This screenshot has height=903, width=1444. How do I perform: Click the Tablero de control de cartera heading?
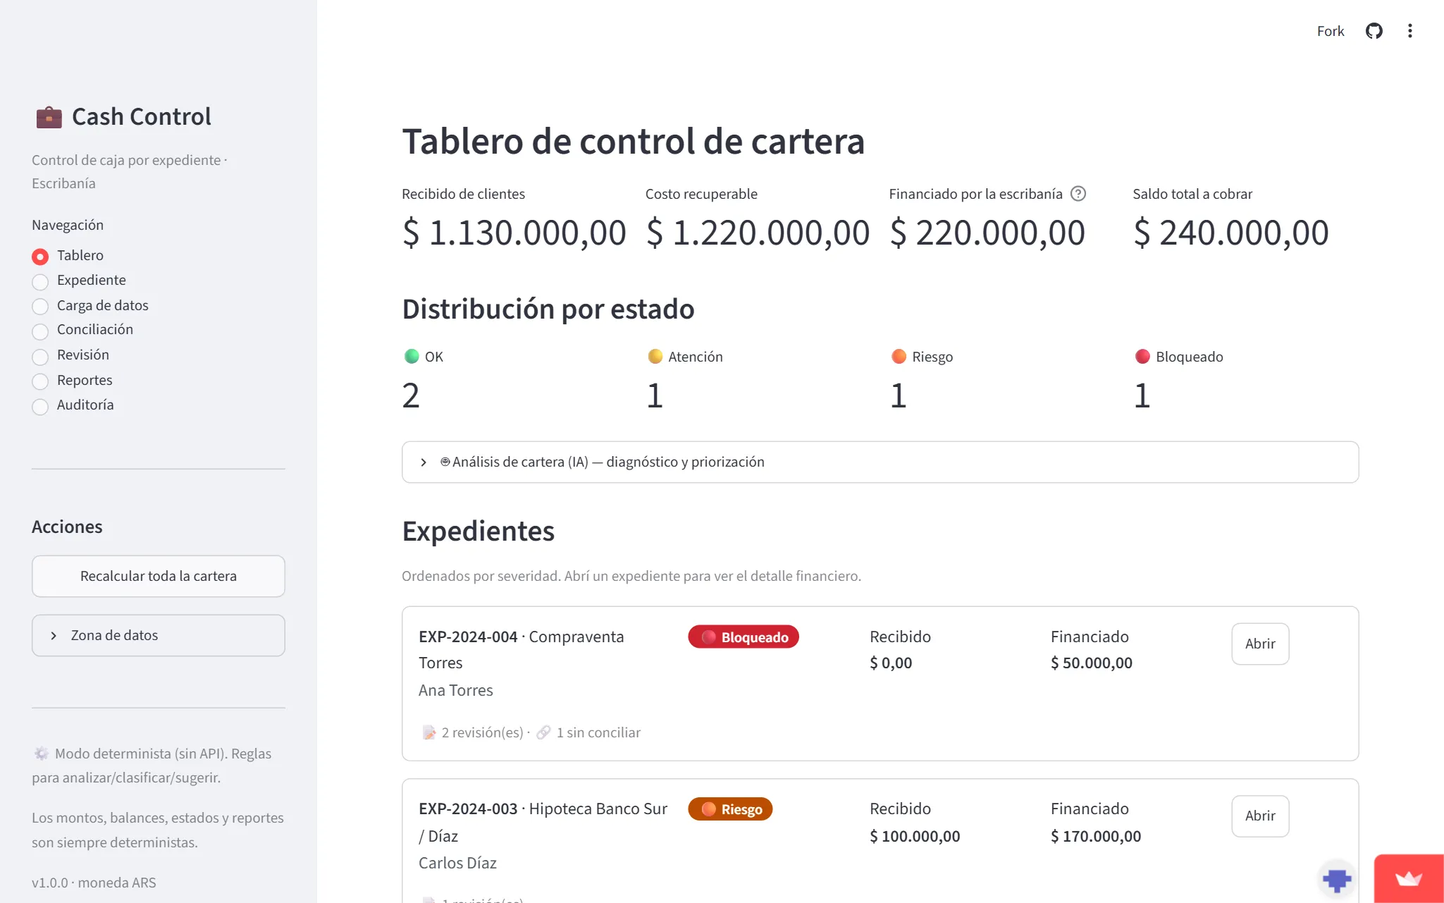tap(634, 142)
